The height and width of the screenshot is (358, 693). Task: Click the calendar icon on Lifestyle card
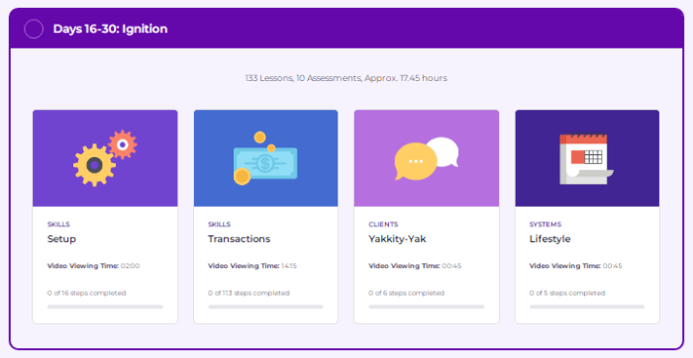click(586, 159)
